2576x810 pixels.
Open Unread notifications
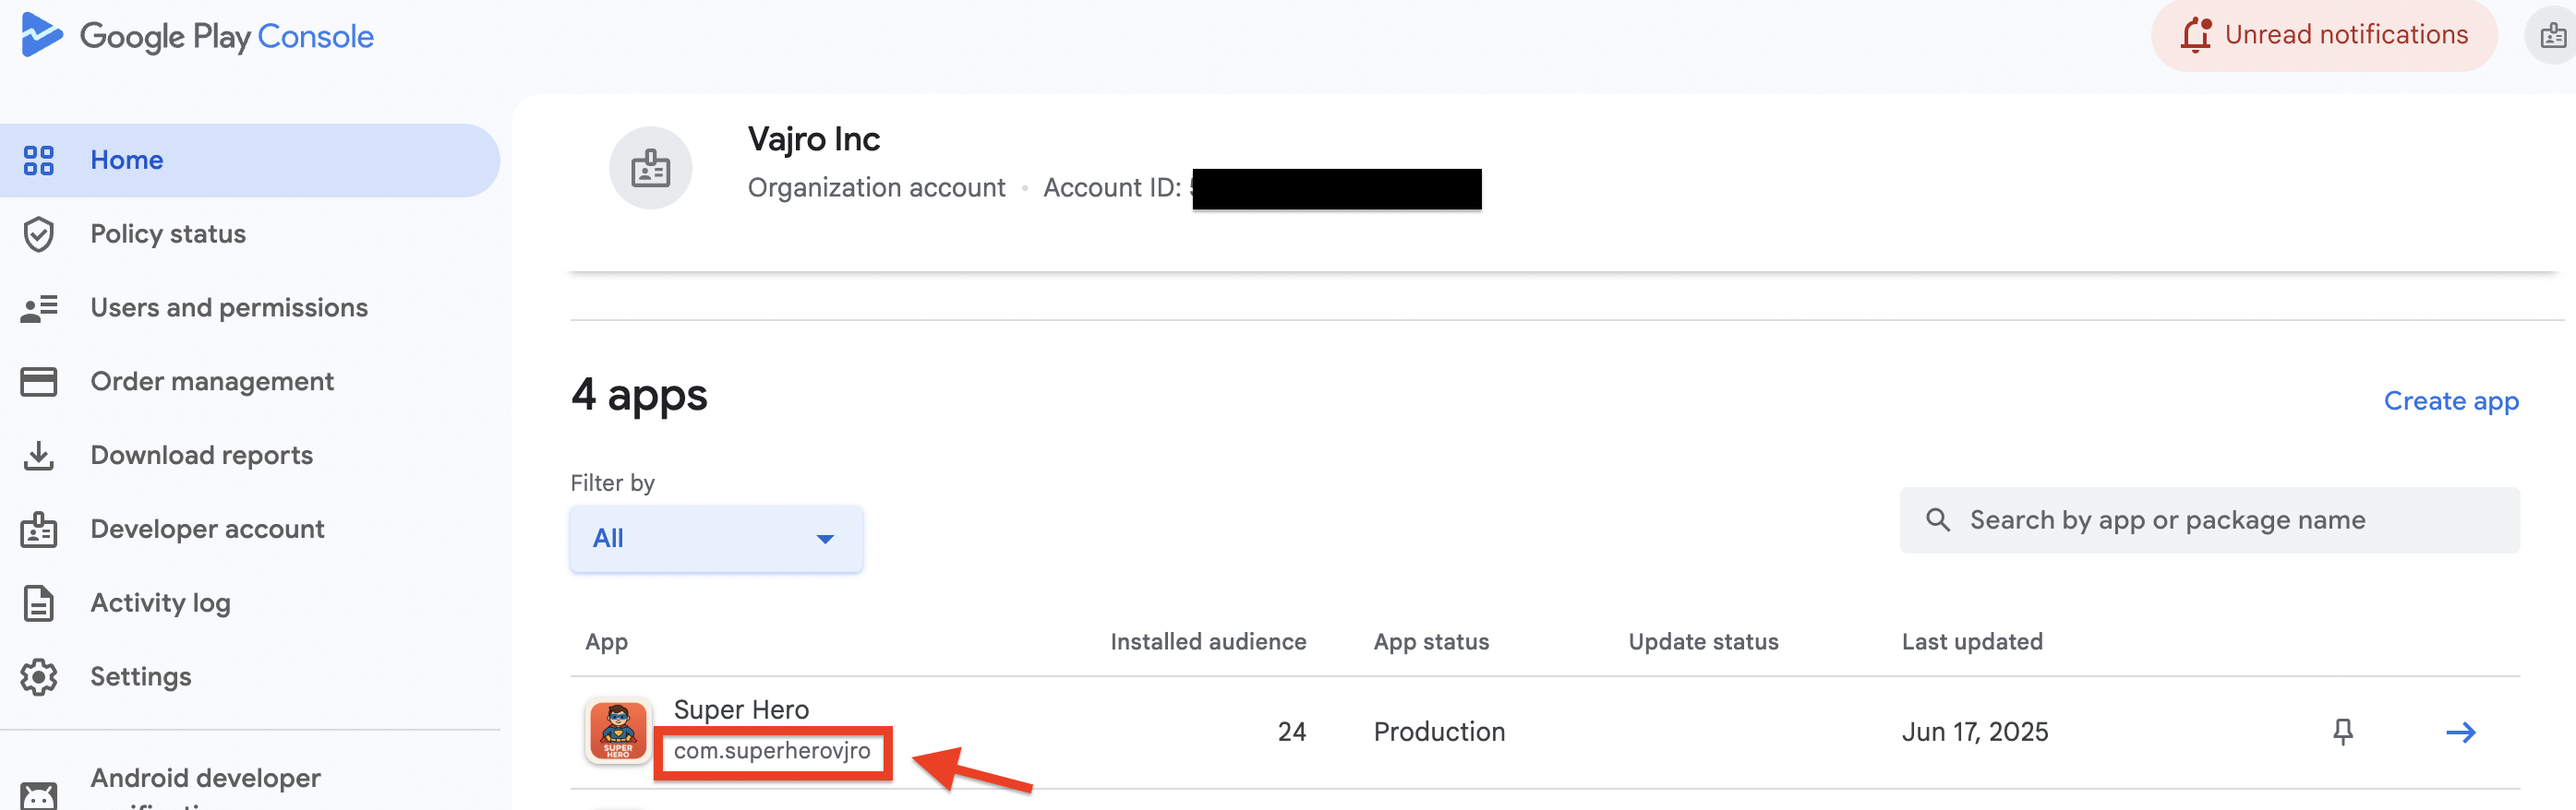(2324, 35)
